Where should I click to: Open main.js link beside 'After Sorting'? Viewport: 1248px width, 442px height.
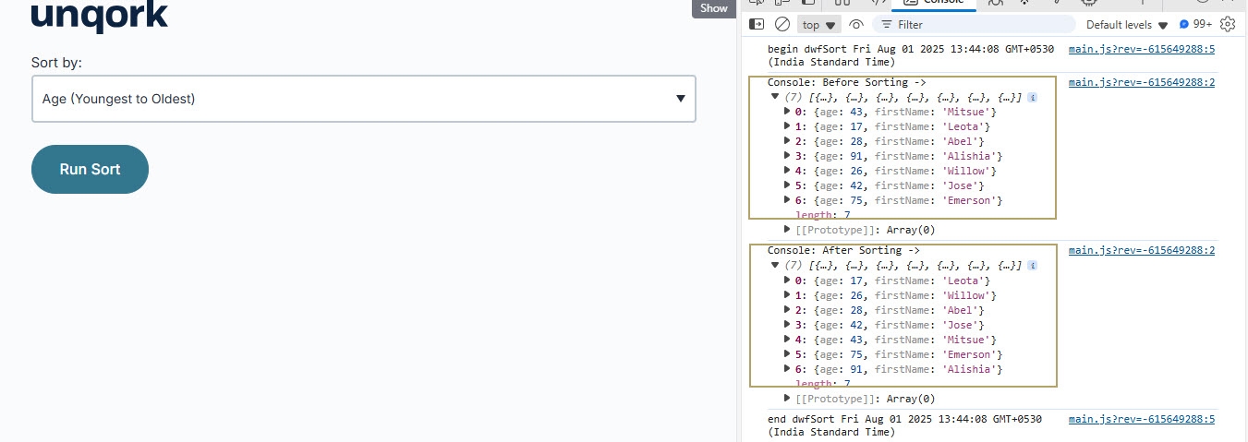click(x=1142, y=250)
